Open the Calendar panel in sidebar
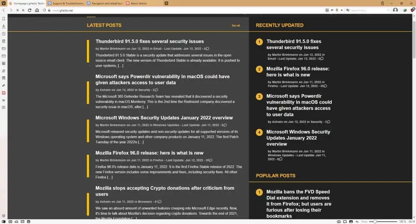Image resolution: width=416 pixels, height=224 pixels. [x=3, y=78]
